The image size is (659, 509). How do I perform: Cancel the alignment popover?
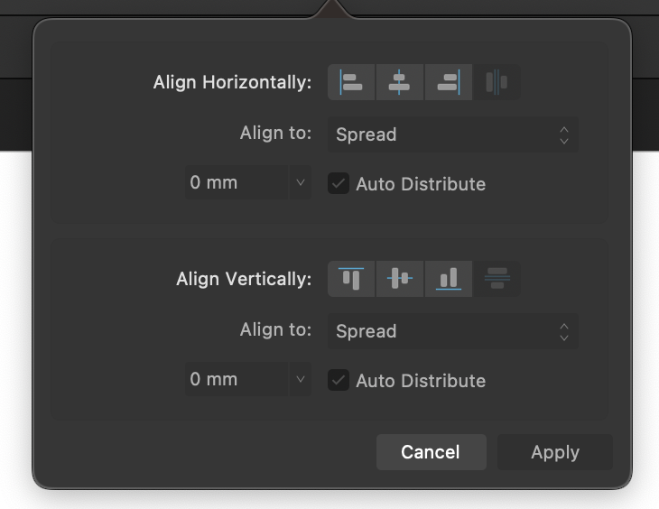[432, 452]
